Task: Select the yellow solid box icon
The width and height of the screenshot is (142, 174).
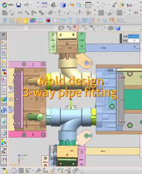Action: point(26,21)
